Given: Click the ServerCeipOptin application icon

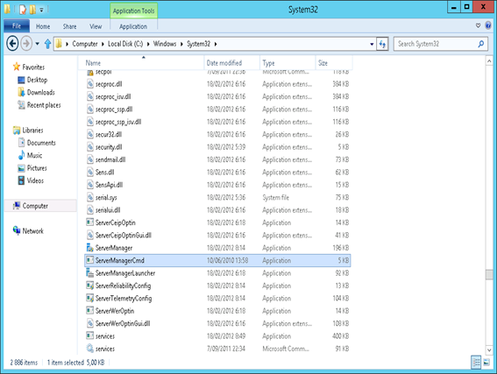Looking at the screenshot, I should pos(89,222).
